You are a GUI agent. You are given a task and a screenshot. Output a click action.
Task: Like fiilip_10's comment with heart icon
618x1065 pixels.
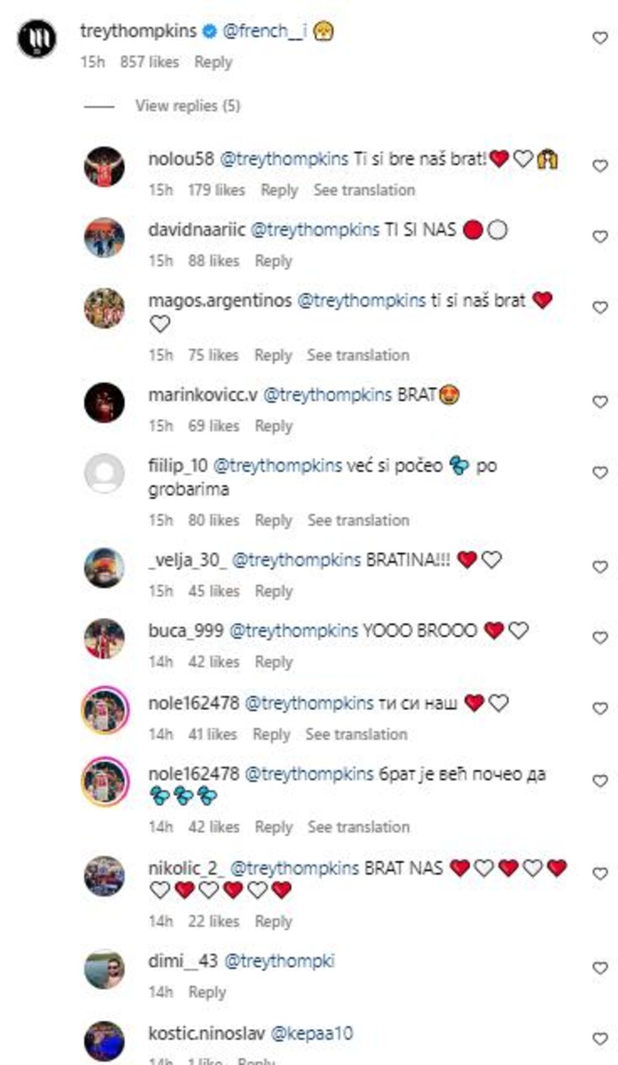coord(600,473)
